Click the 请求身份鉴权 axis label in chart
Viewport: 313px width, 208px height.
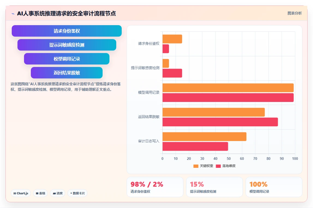pos(149,44)
